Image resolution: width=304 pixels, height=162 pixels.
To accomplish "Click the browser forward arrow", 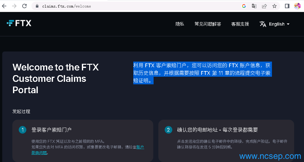I will (14, 6).
